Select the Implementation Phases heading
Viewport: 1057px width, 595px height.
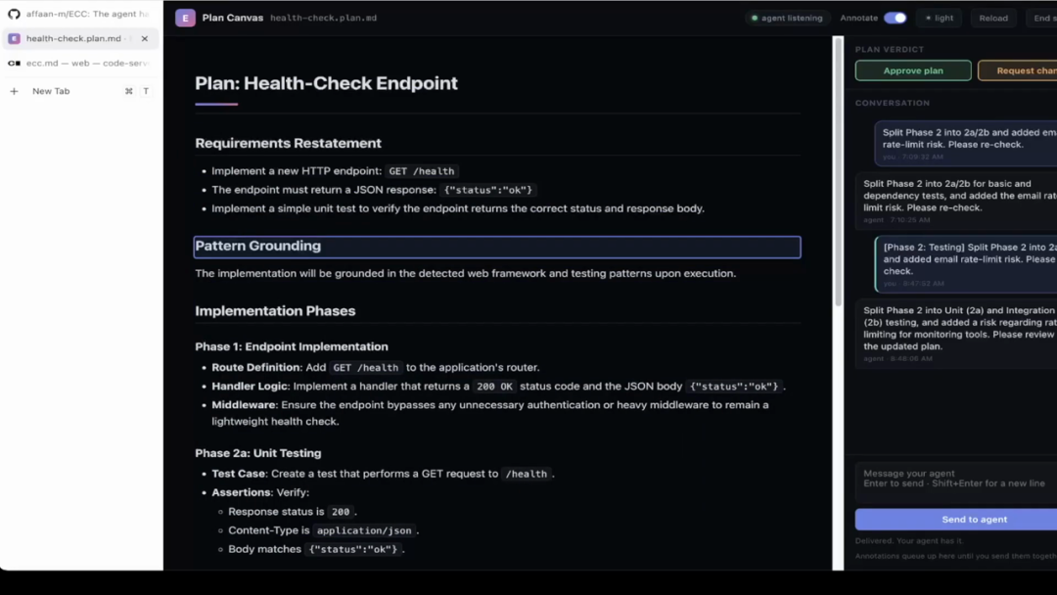click(275, 311)
